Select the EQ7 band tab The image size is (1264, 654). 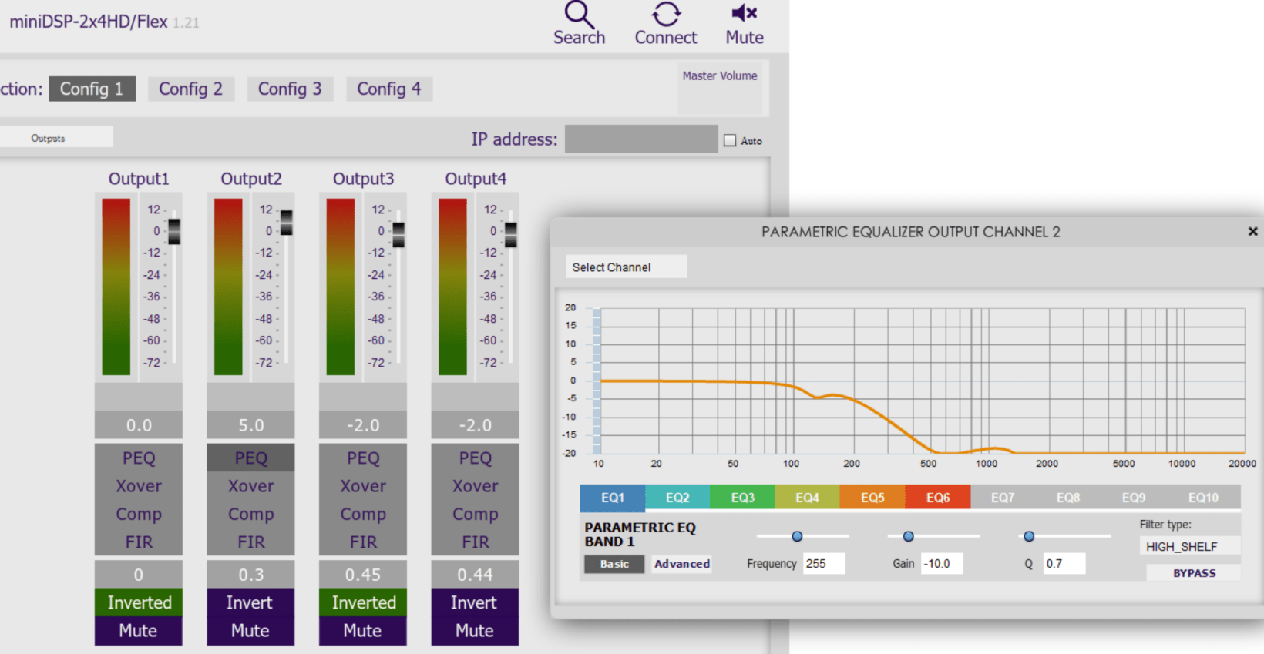pos(1003,498)
